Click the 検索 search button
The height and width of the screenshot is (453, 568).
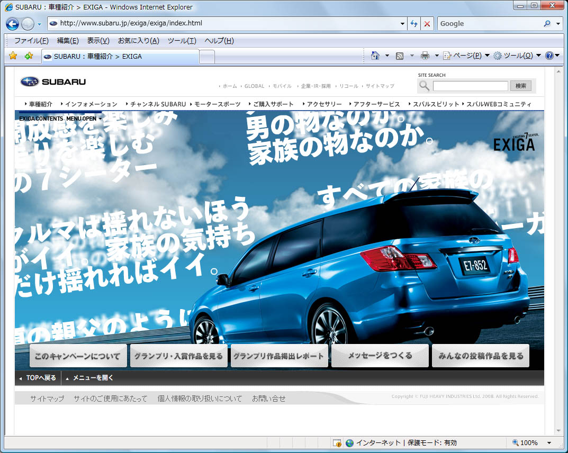(x=520, y=86)
